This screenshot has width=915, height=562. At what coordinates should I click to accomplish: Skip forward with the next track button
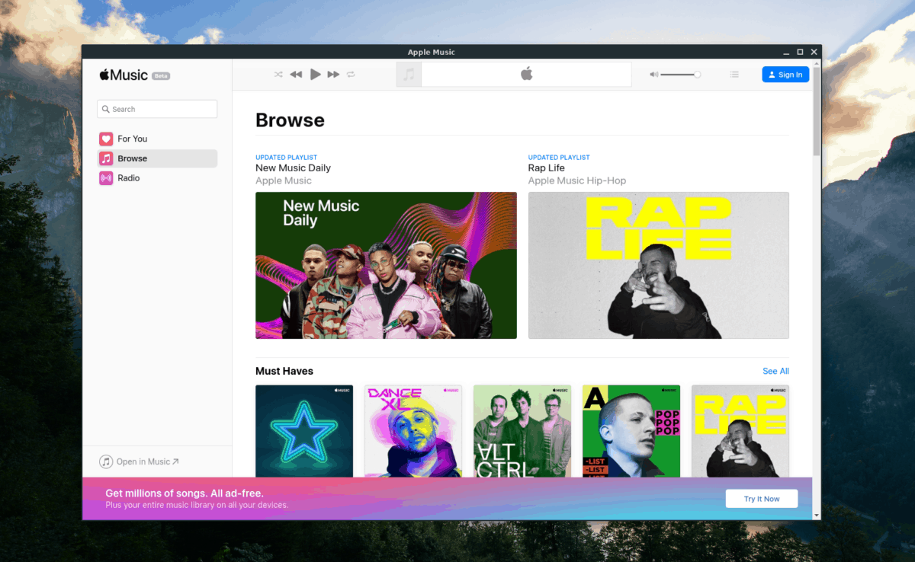coord(333,75)
